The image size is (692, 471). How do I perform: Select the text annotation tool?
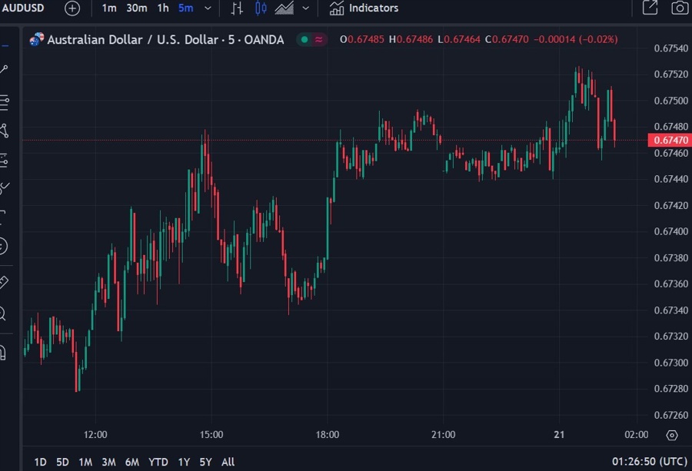click(3, 218)
